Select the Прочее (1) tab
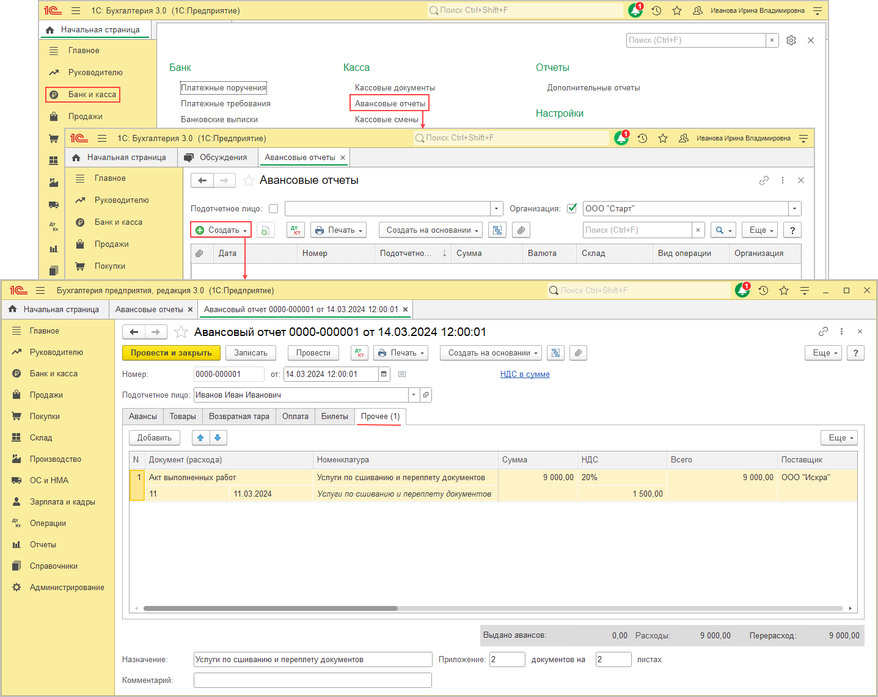The height and width of the screenshot is (697, 878). [380, 416]
